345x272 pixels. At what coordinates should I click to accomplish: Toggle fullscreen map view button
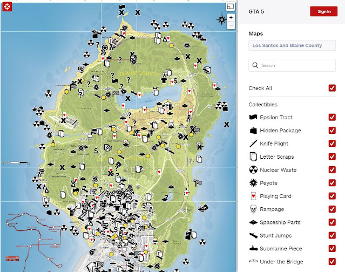(231, 6)
